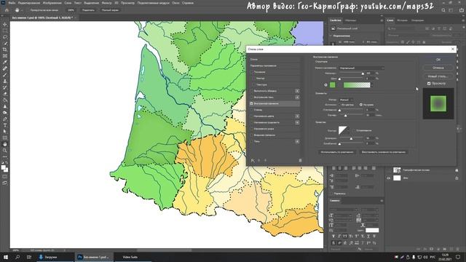Select the Healing Brush tool
This screenshot has width=466, height=262.
point(5,68)
